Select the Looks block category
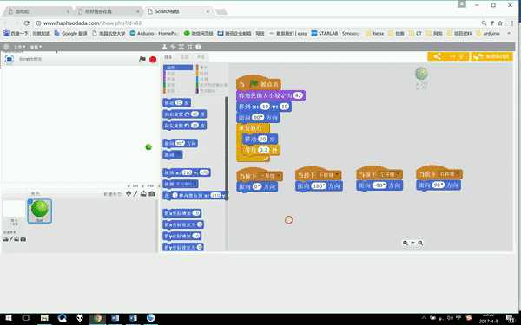Image resolution: width=521 pixels, height=325 pixels. 178,74
